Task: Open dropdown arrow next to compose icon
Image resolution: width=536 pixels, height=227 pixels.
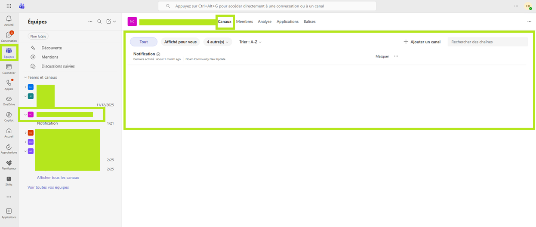Action: (114, 21)
